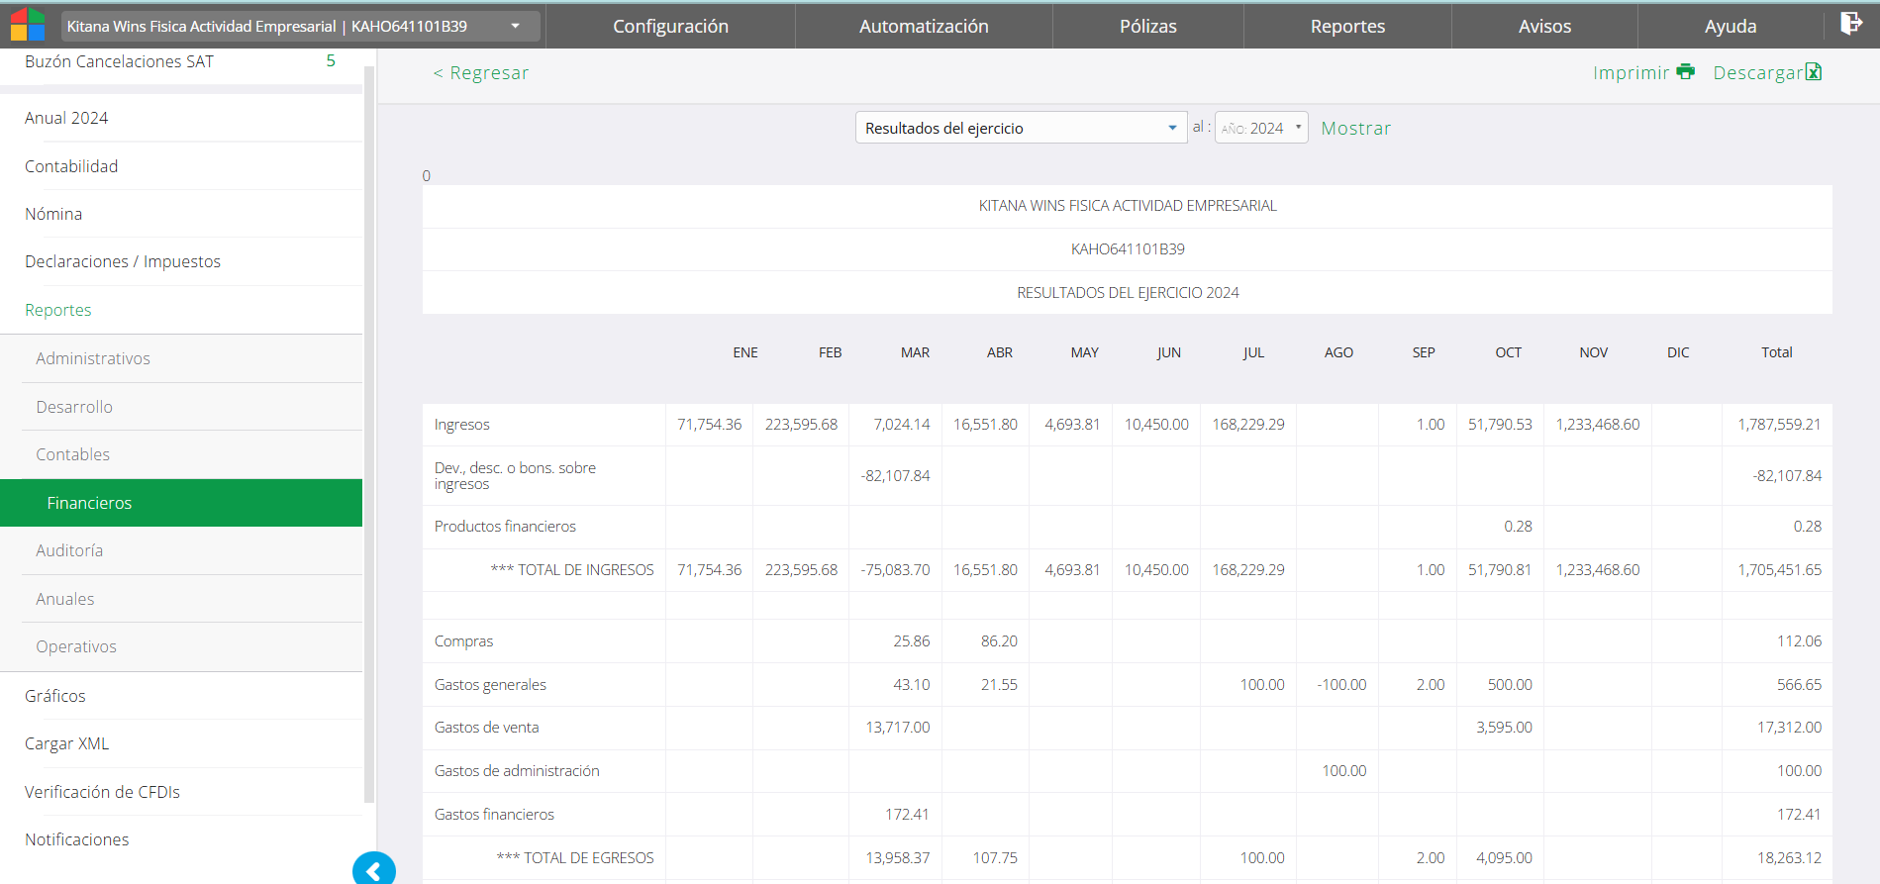Click the printer icon beside Imprimir
Screen dimensions: 1880x884
tap(1685, 72)
